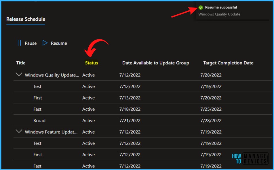Click the Pause bars icon

coord(19,43)
